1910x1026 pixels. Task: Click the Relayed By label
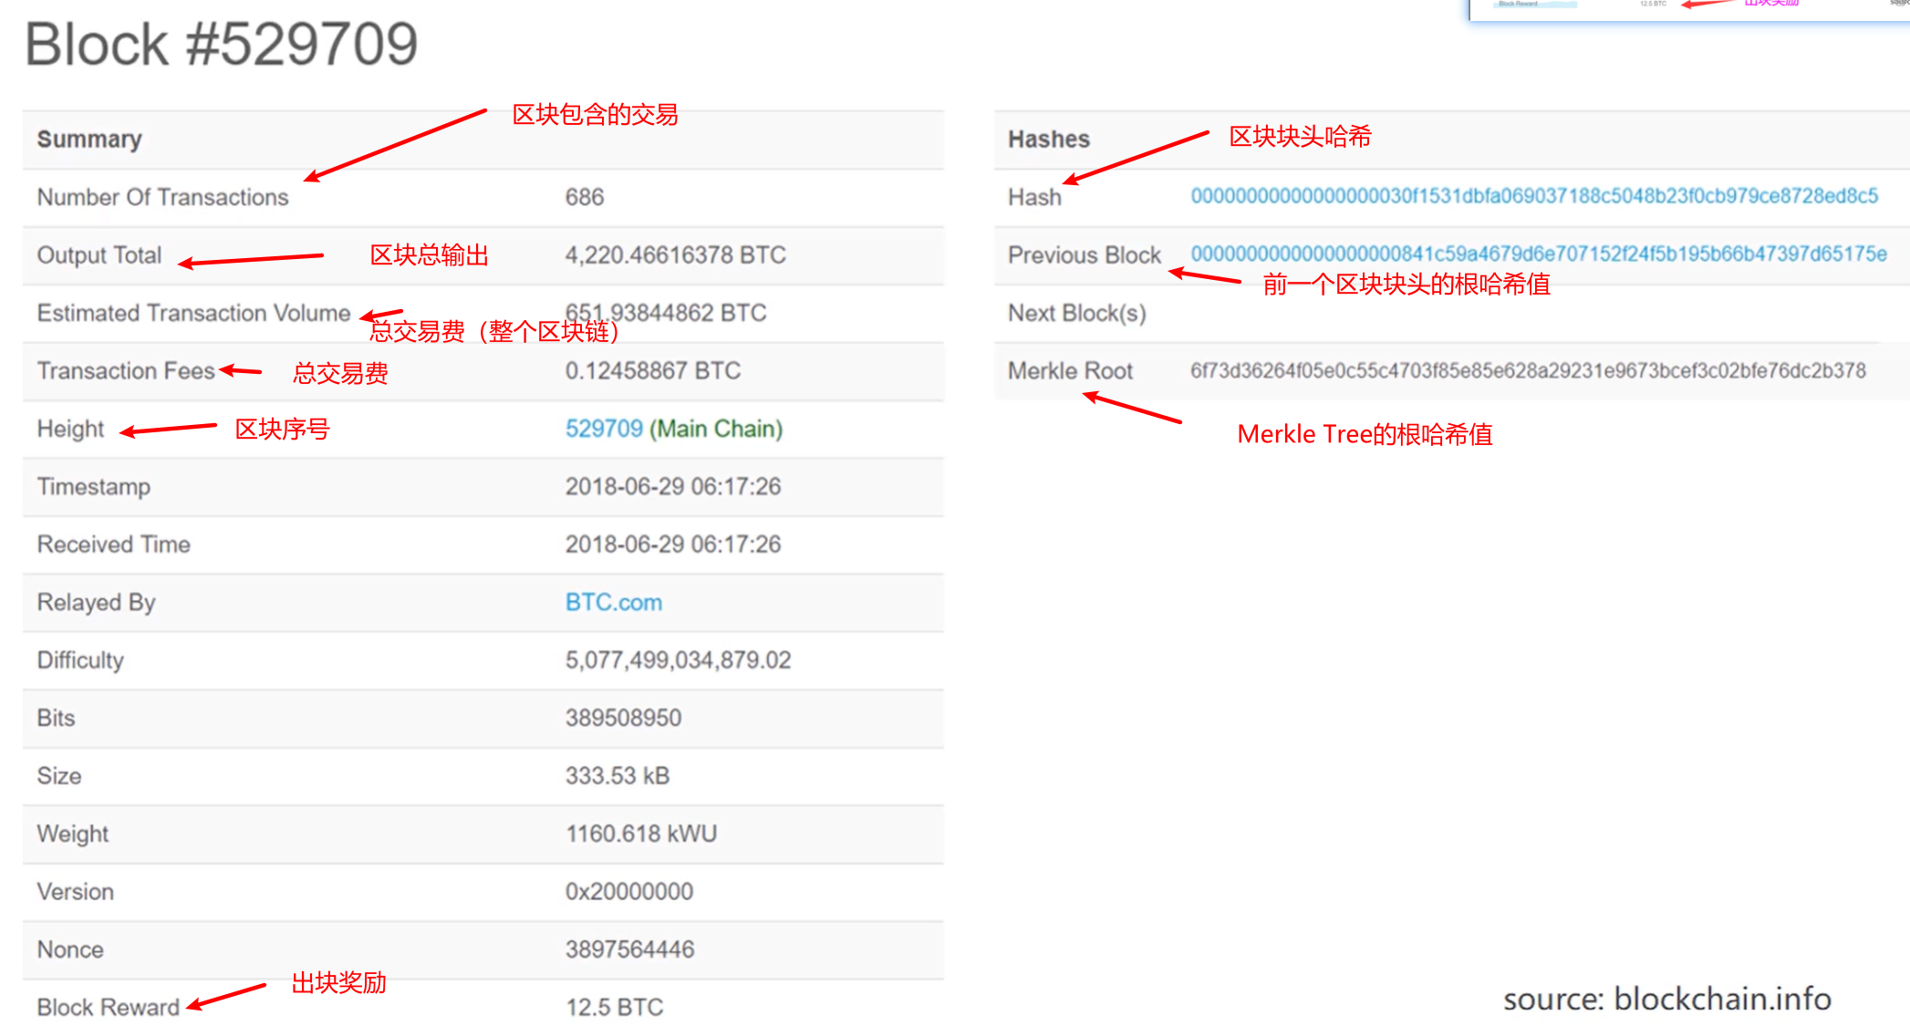click(x=96, y=603)
